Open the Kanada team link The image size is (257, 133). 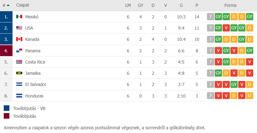tap(32, 39)
